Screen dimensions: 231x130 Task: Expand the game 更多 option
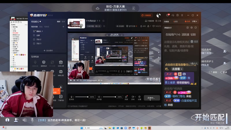[x=223, y=72]
